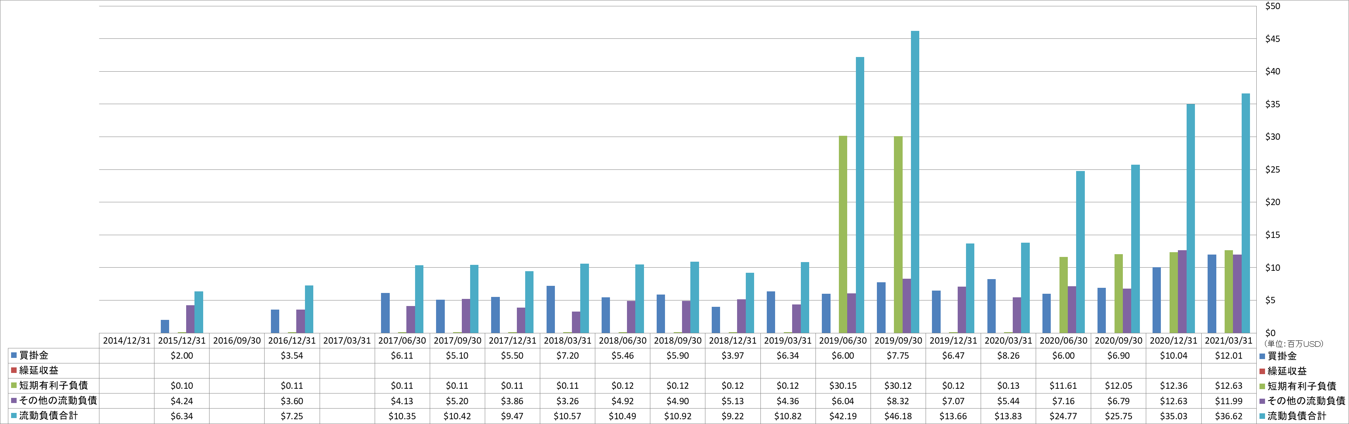The image size is (1349, 424).
Task: Click the tallest teal total bar for 2019/09/30
Action: [x=915, y=182]
